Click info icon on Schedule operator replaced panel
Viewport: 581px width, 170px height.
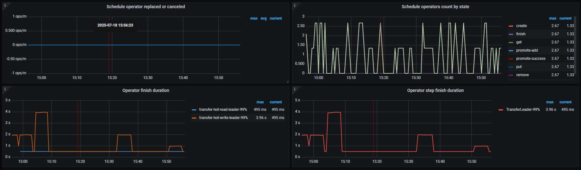click(x=5, y=5)
